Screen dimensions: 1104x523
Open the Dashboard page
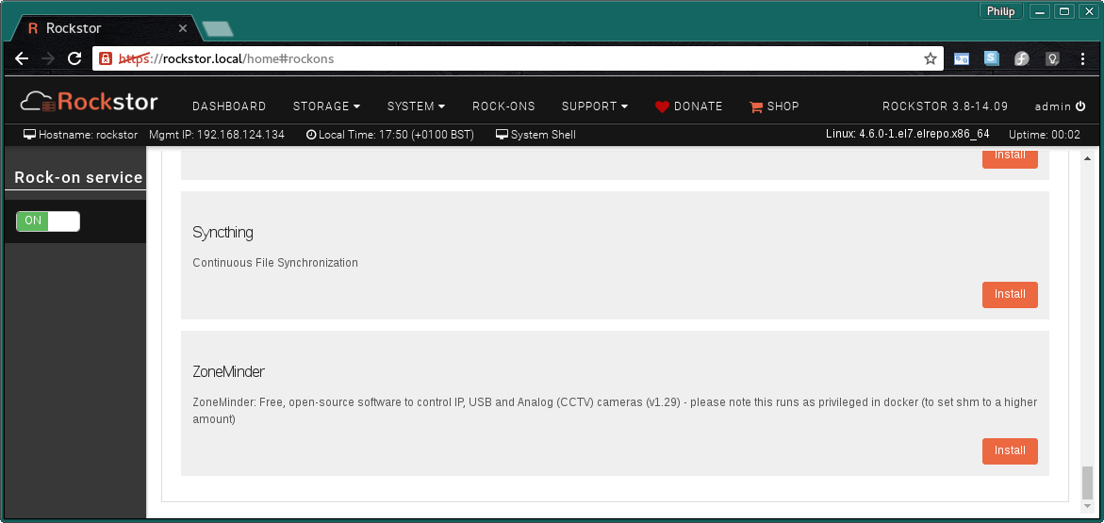[x=229, y=106]
